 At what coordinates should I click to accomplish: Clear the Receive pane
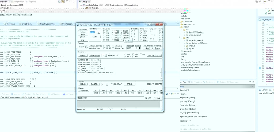83,55
